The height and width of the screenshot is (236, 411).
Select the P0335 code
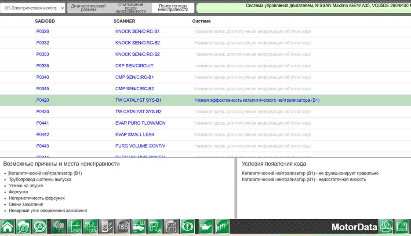(43, 66)
